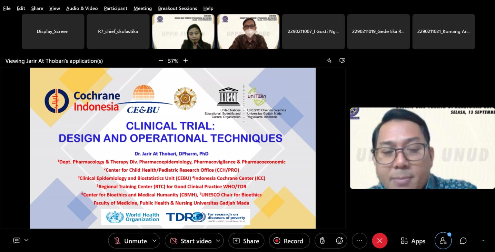Click the Viewing Jarir At Thobari's application(s) label
This screenshot has height=252, width=495.
tap(54, 61)
